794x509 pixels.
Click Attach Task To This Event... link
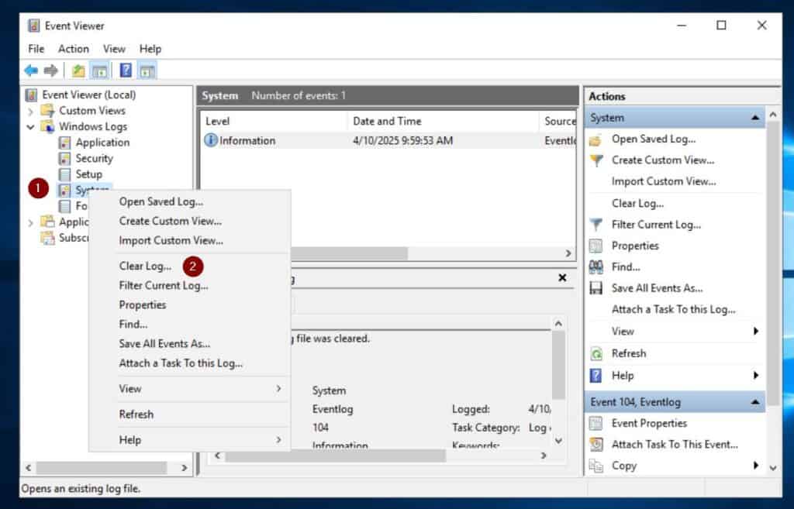pos(675,444)
